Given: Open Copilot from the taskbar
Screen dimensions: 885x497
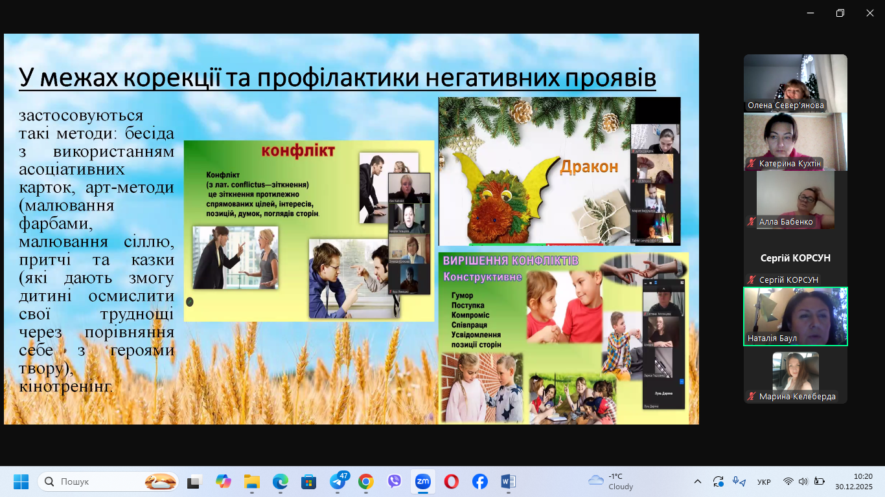Looking at the screenshot, I should [x=223, y=481].
